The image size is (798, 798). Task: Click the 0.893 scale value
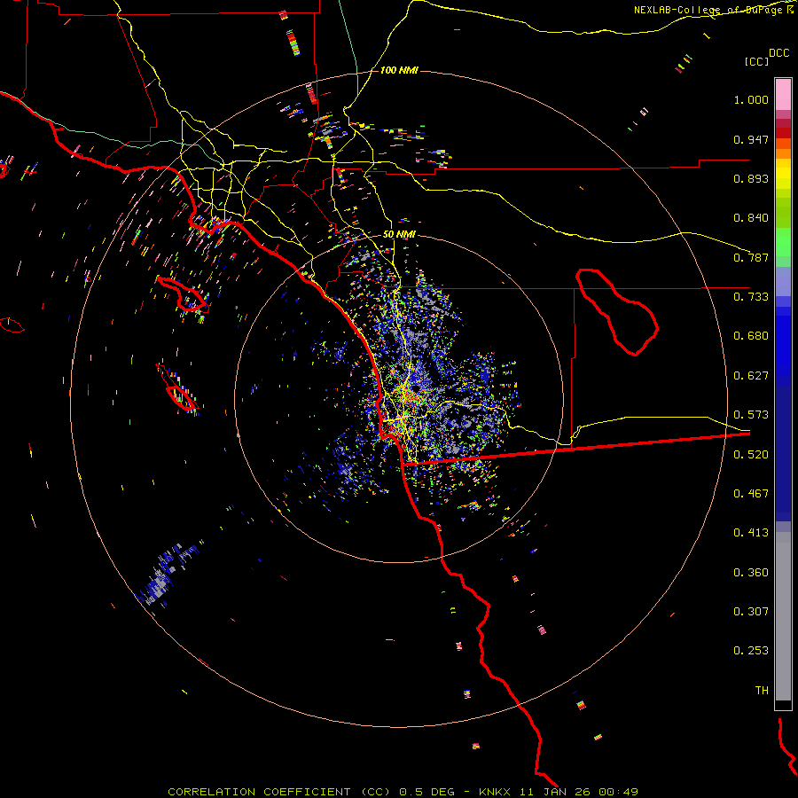point(751,178)
